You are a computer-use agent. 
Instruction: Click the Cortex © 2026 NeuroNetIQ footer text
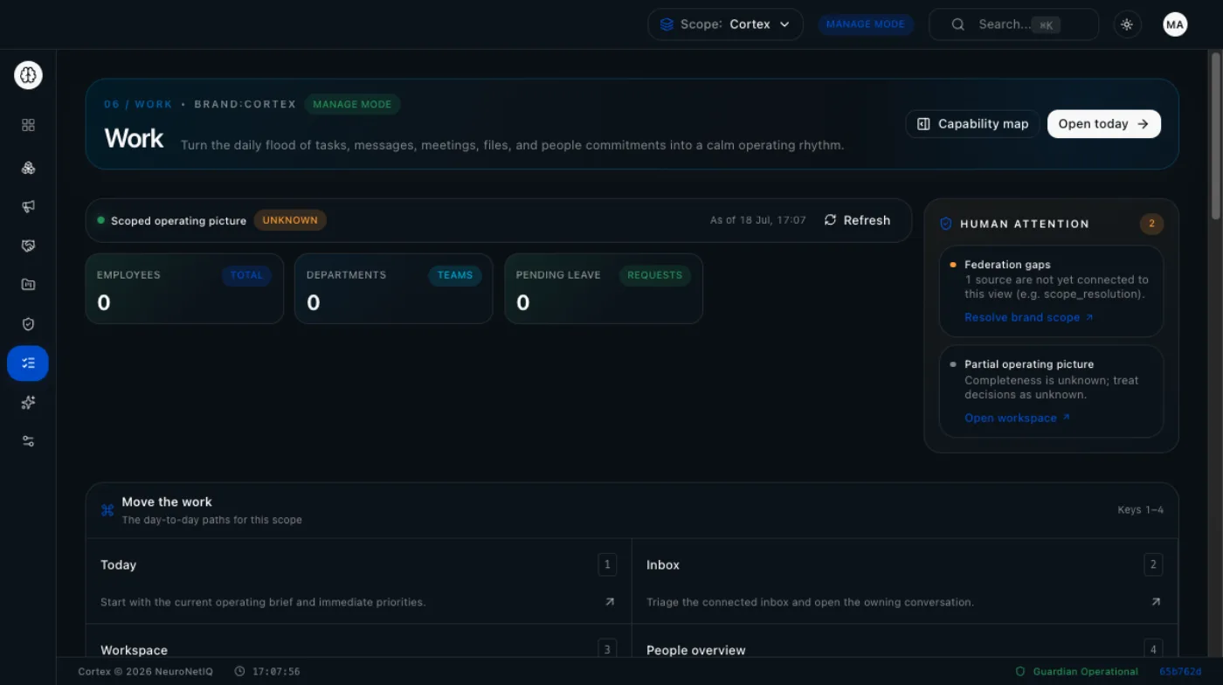pos(146,672)
